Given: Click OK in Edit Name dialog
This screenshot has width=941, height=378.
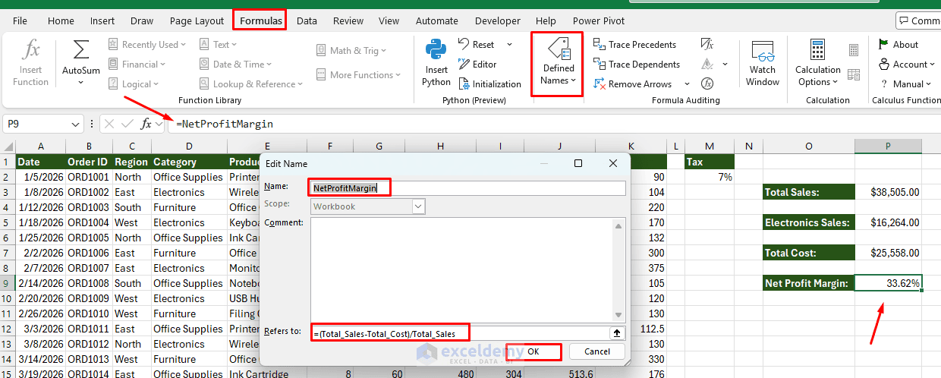Looking at the screenshot, I should [533, 351].
